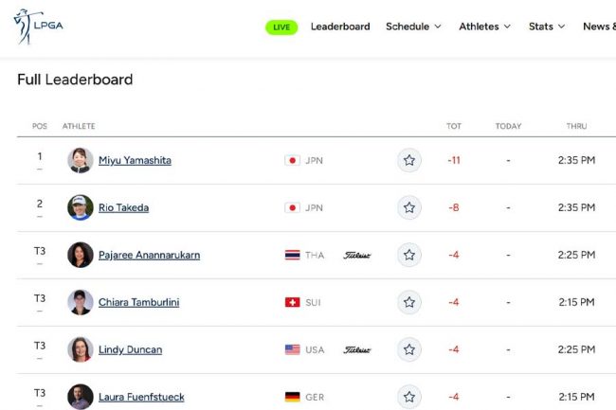Screen dimensions: 616x410
Task: Click Titleist logo in Pajaree Anannarukarn row
Action: click(x=356, y=255)
